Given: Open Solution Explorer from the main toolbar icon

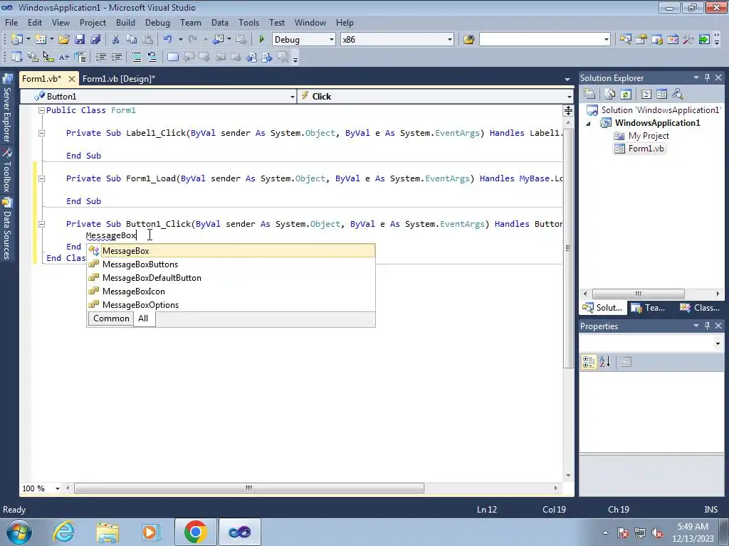Looking at the screenshot, I should (625, 40).
